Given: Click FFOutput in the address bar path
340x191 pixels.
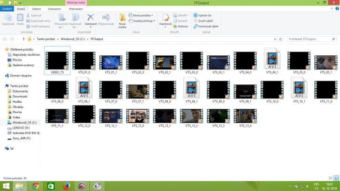Looking at the screenshot, I should [97, 39].
